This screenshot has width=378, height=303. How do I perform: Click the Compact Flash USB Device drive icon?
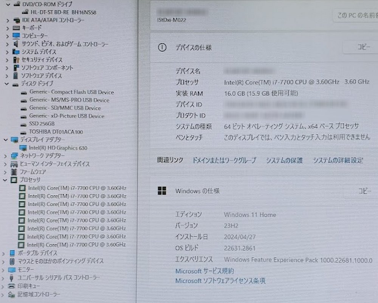click(x=23, y=93)
